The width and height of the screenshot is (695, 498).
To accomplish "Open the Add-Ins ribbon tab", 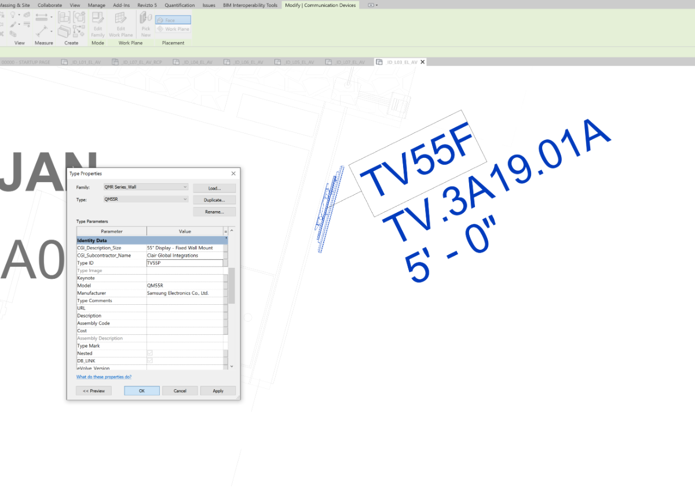I will coord(121,5).
